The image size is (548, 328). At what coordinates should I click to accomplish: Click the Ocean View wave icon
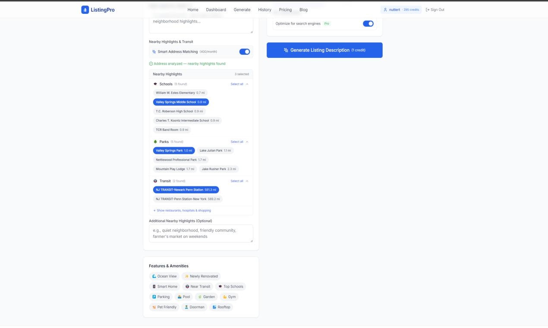tap(154, 276)
